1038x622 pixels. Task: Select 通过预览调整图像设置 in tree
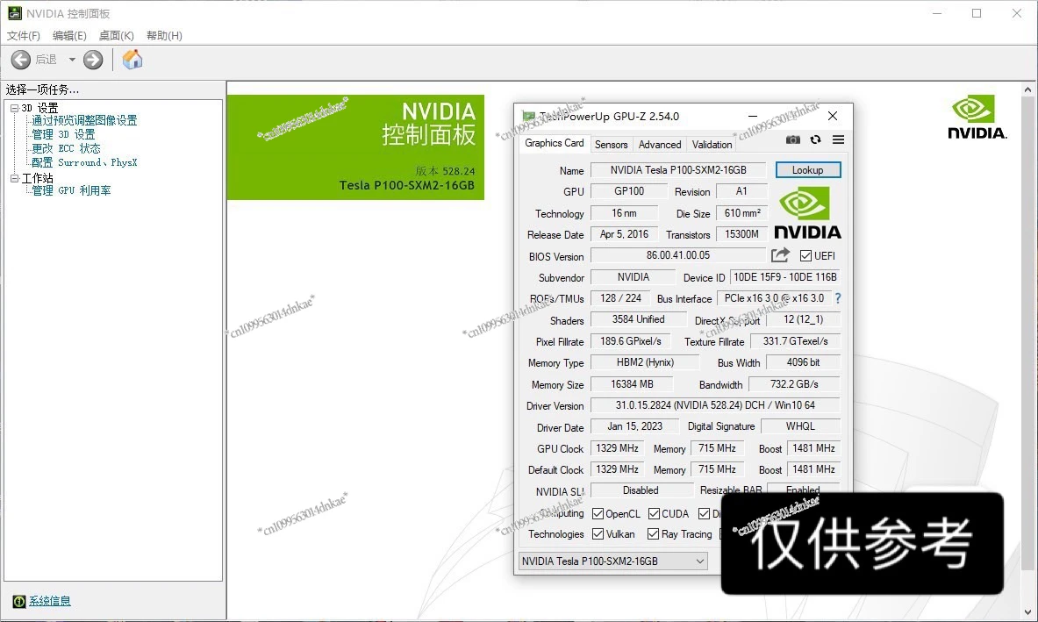pos(84,120)
